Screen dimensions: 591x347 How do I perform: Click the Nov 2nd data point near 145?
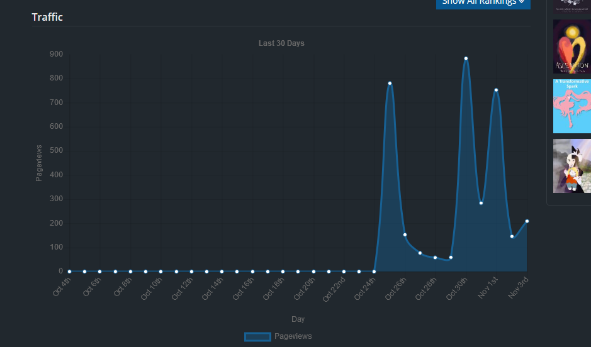(512, 237)
